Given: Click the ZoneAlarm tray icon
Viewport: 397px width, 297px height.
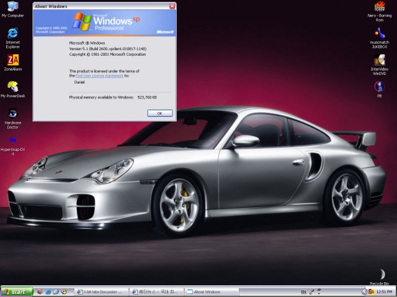Looking at the screenshot, I should pos(371,291).
